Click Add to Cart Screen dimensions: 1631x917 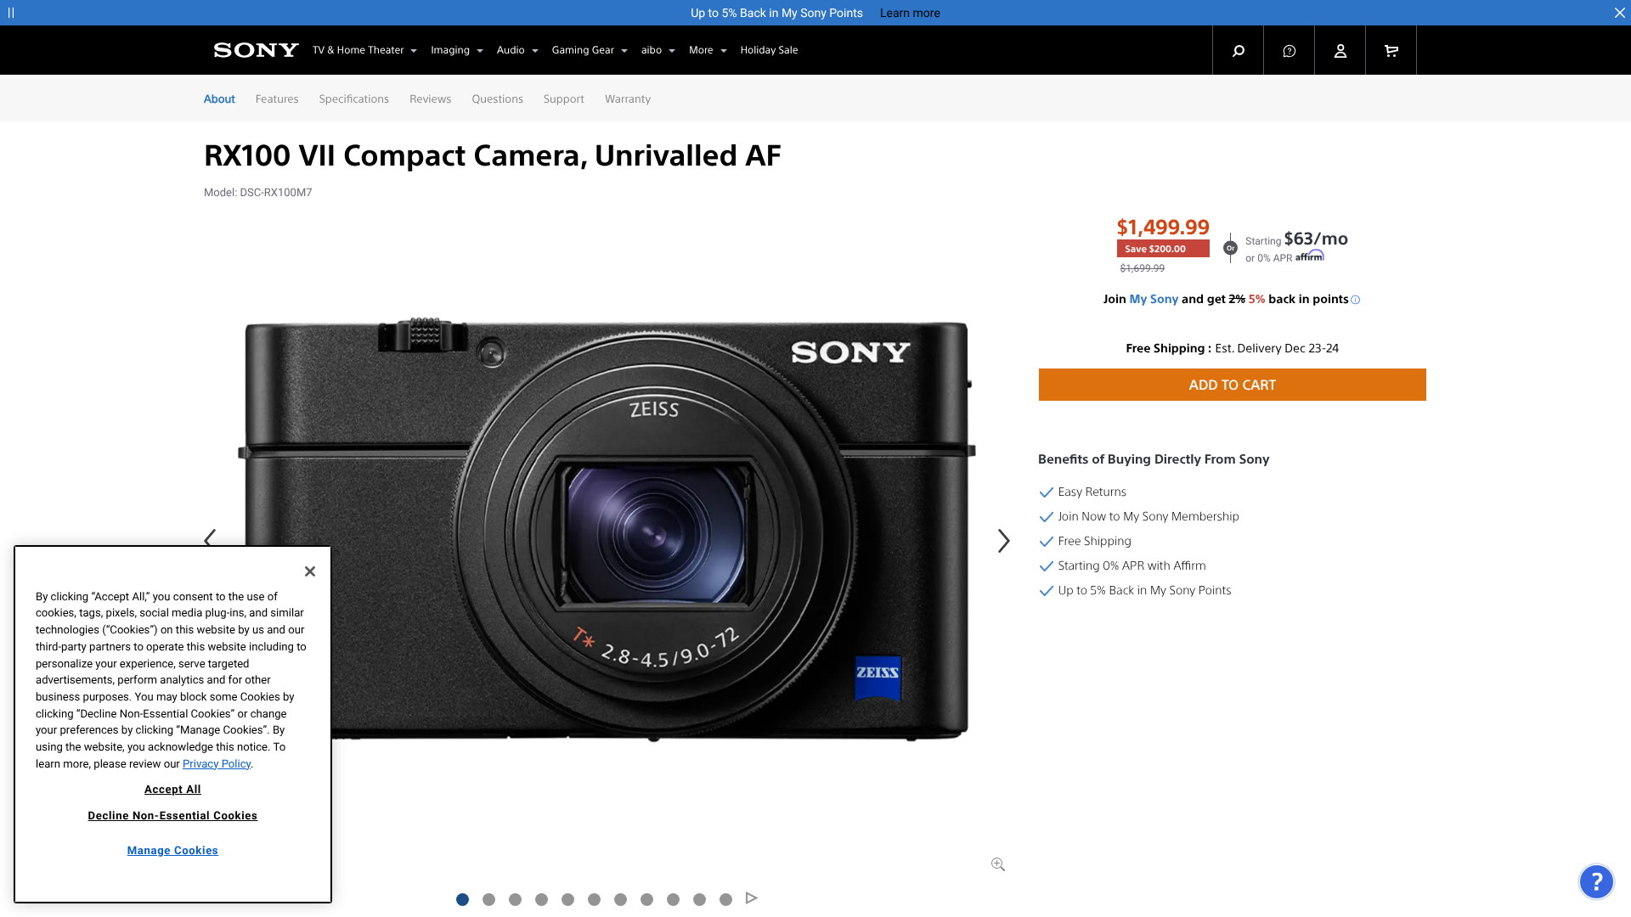1232,384
